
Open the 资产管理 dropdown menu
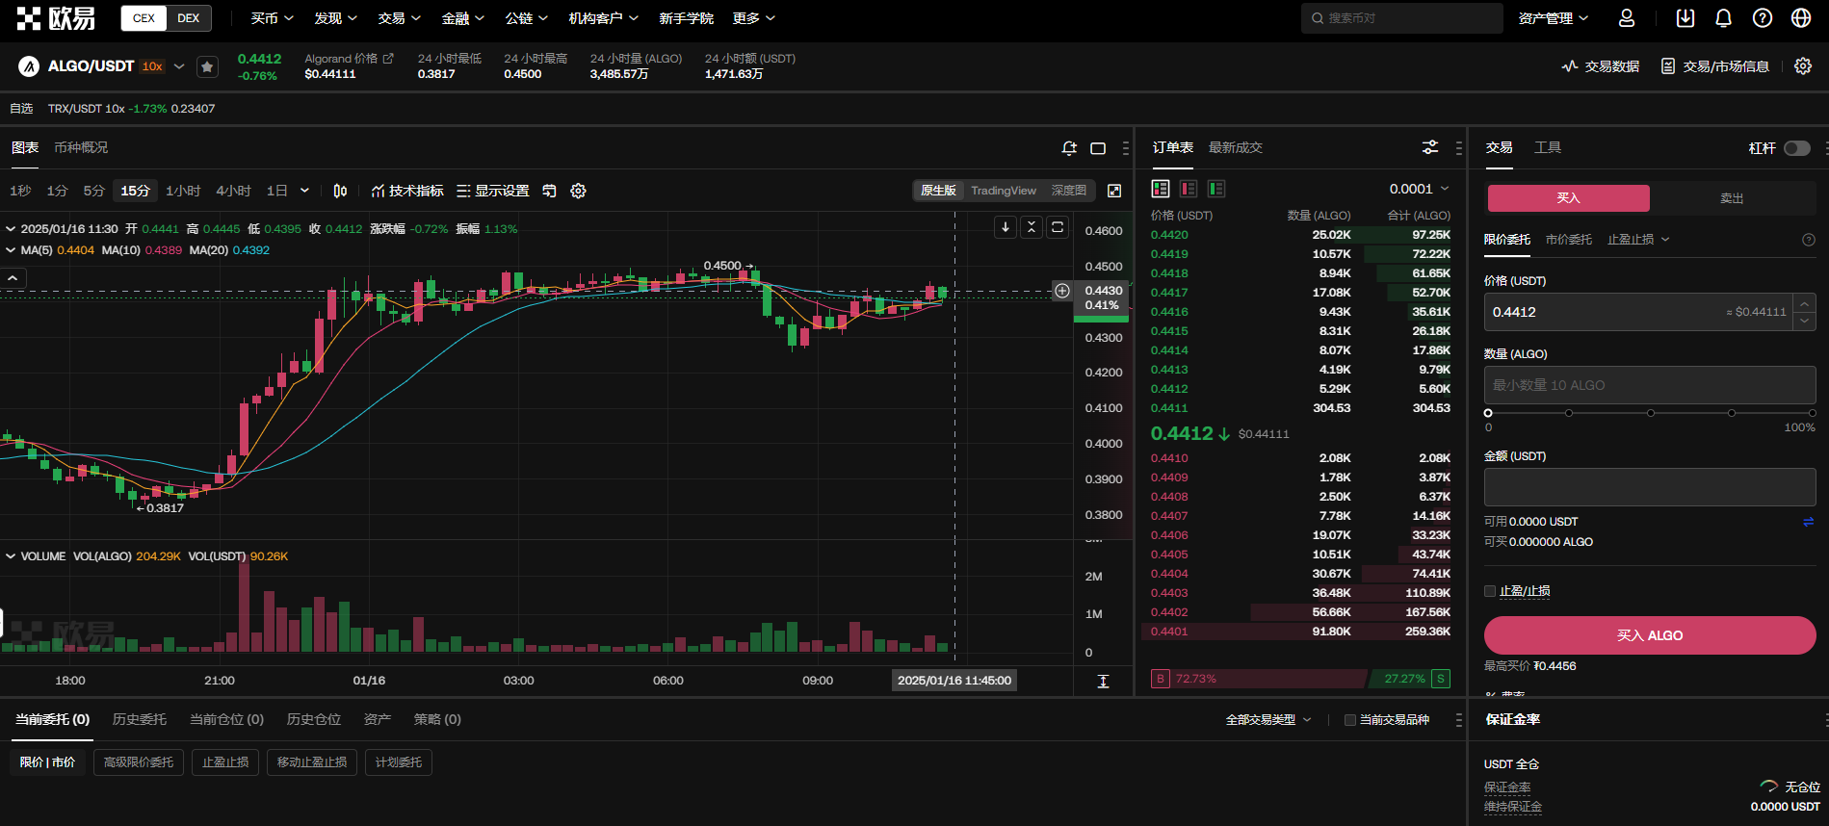[1553, 18]
